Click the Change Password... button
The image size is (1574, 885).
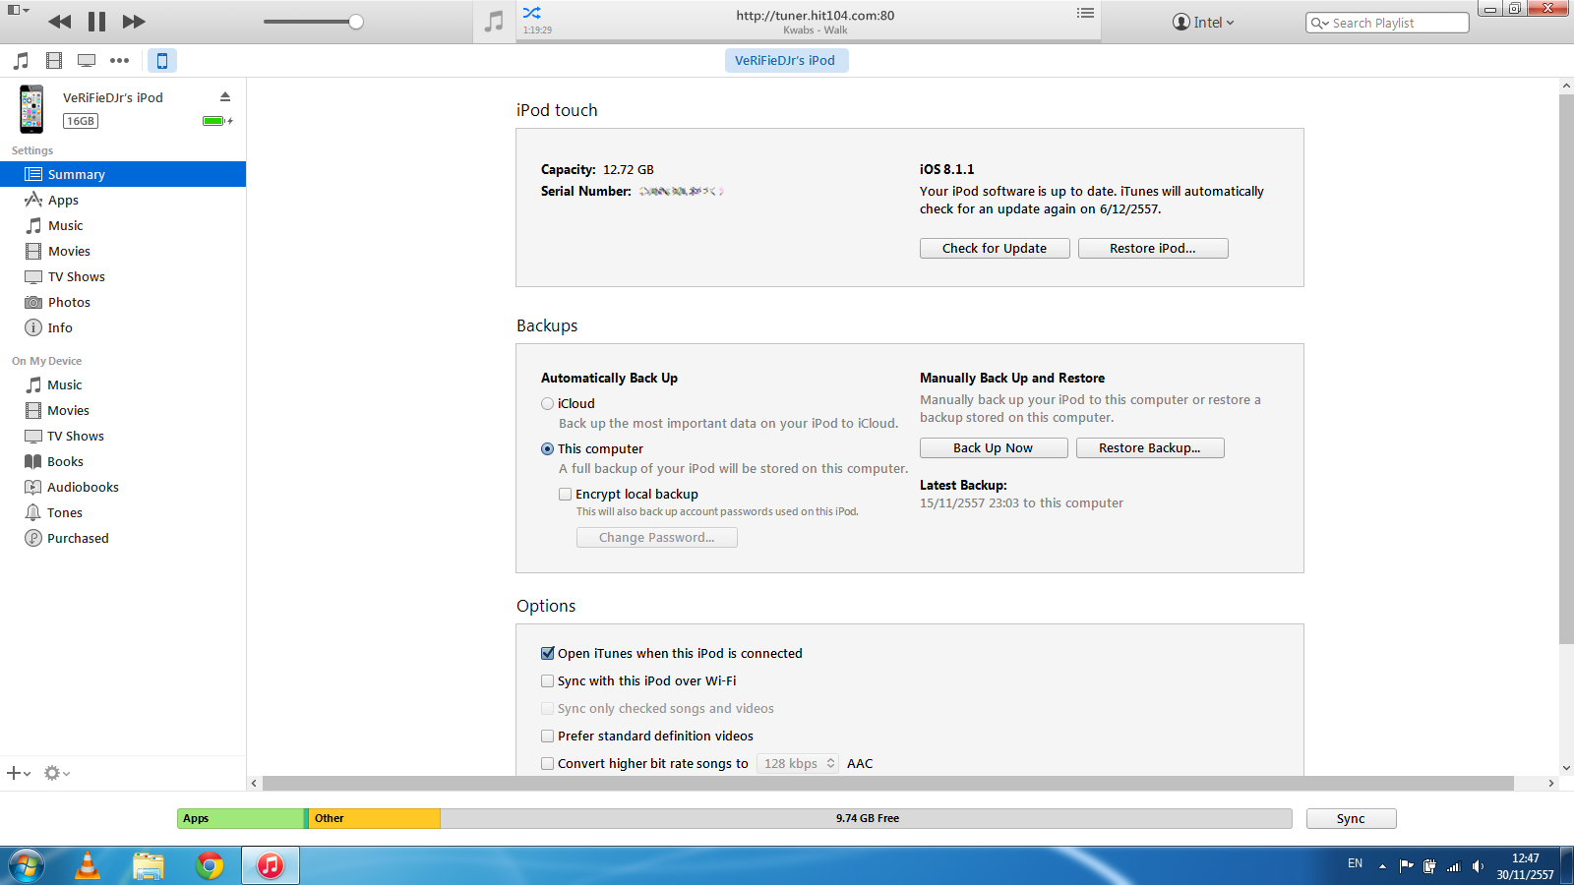657,537
